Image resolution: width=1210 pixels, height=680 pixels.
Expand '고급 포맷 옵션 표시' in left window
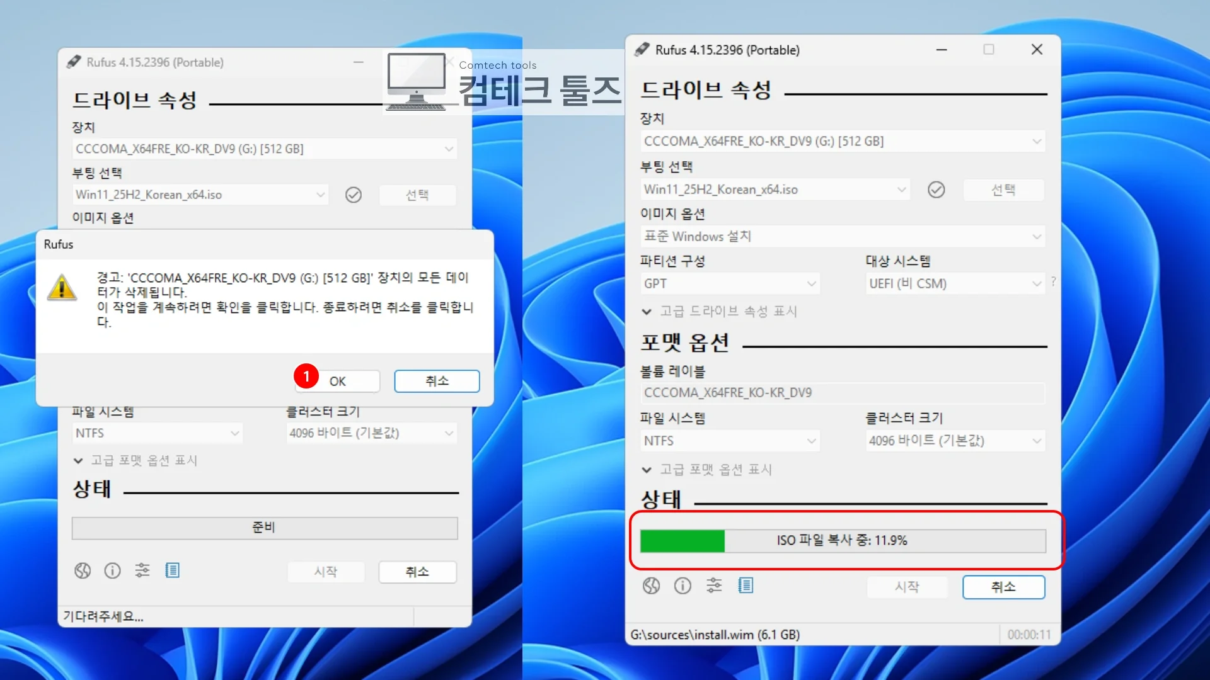tap(135, 460)
